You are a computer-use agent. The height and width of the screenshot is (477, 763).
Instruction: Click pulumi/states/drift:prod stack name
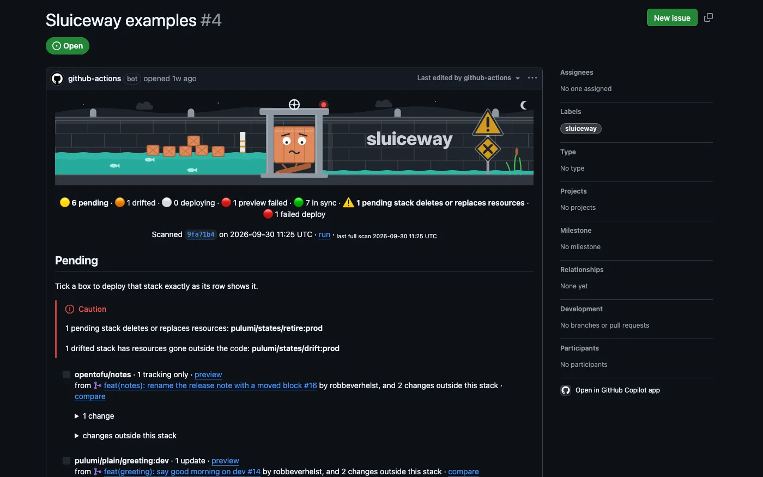point(295,348)
